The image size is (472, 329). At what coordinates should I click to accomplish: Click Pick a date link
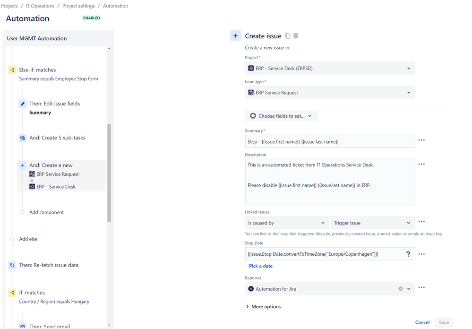pos(261,266)
